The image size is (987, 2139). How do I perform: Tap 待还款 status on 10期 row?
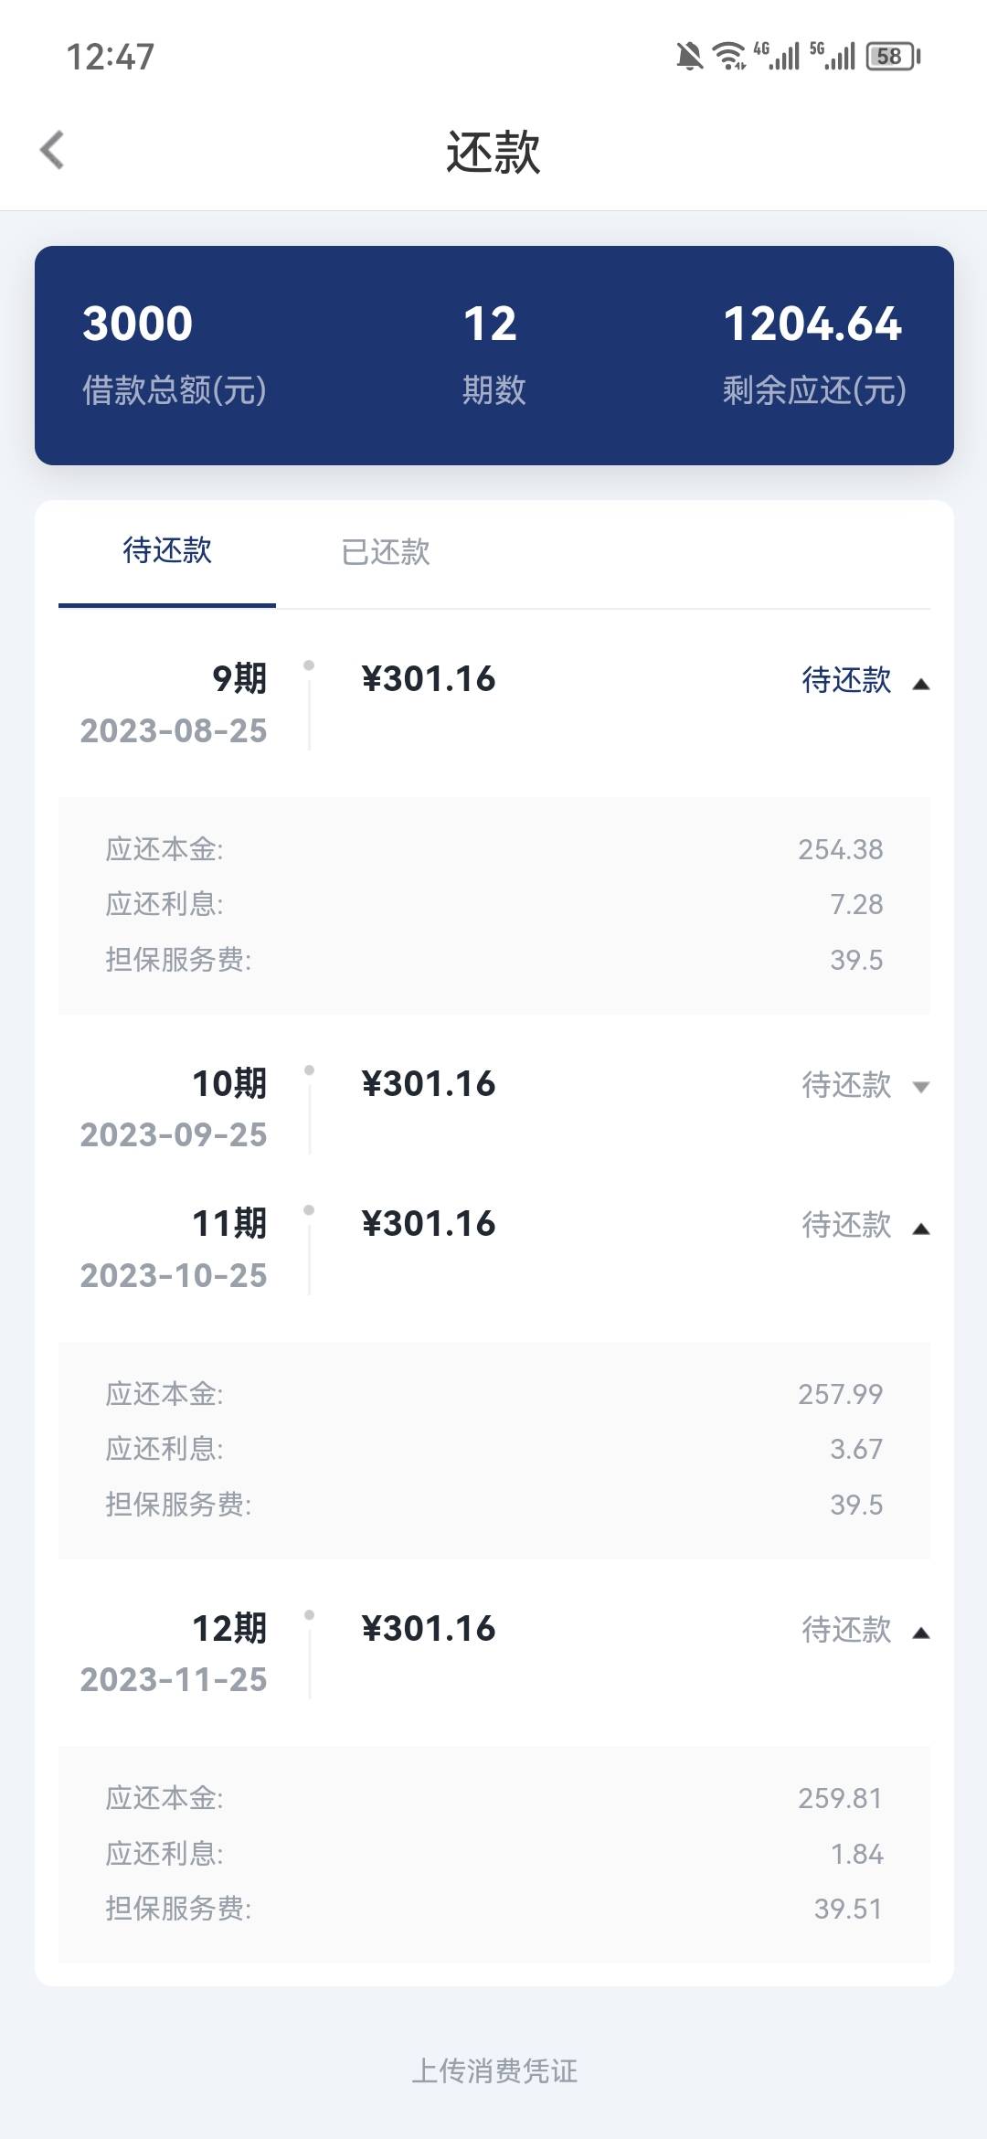coord(846,1085)
